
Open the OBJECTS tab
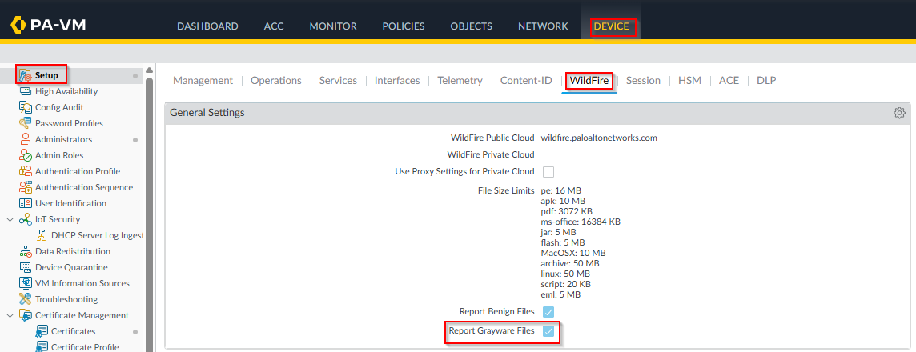pyautogui.click(x=471, y=26)
